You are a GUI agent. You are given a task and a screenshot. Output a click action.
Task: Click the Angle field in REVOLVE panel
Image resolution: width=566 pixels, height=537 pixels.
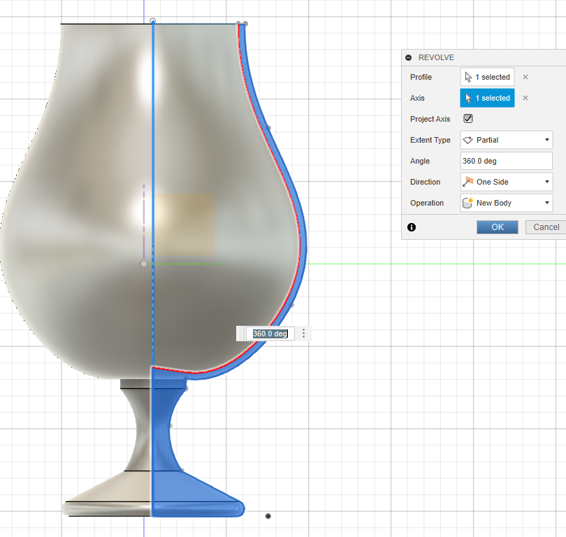[x=506, y=161]
